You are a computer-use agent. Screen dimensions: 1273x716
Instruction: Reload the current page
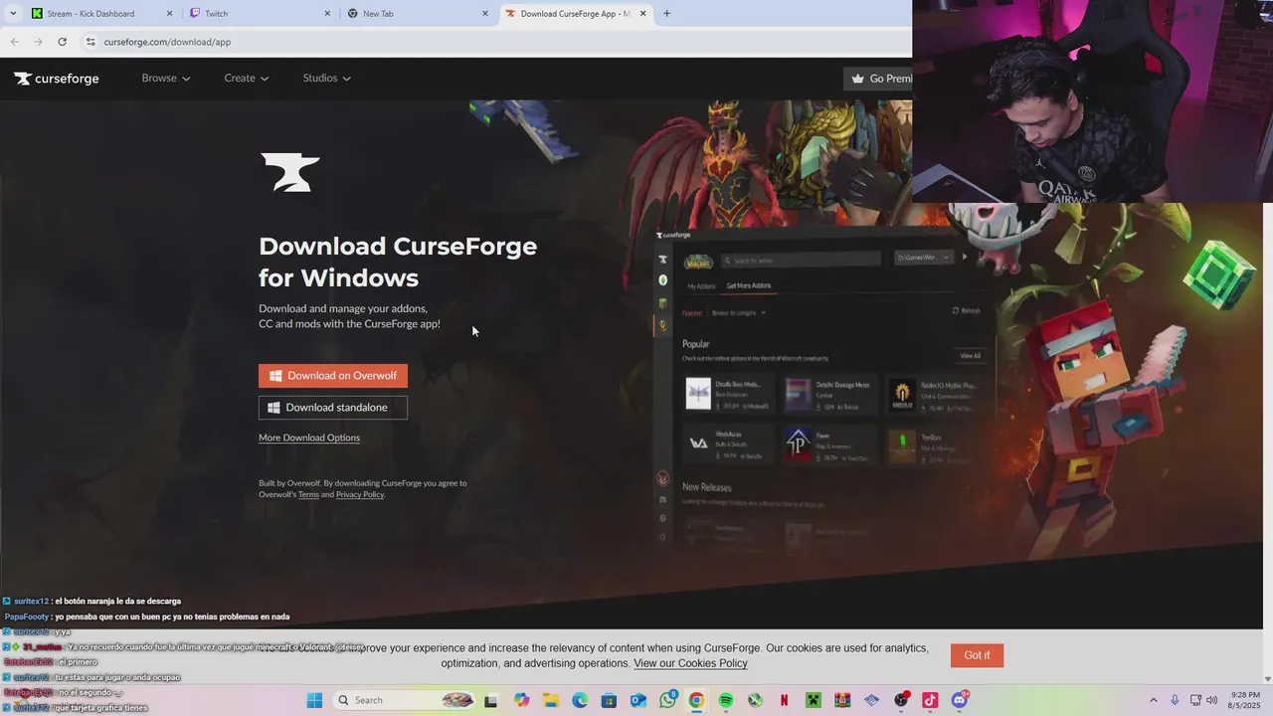(x=62, y=42)
